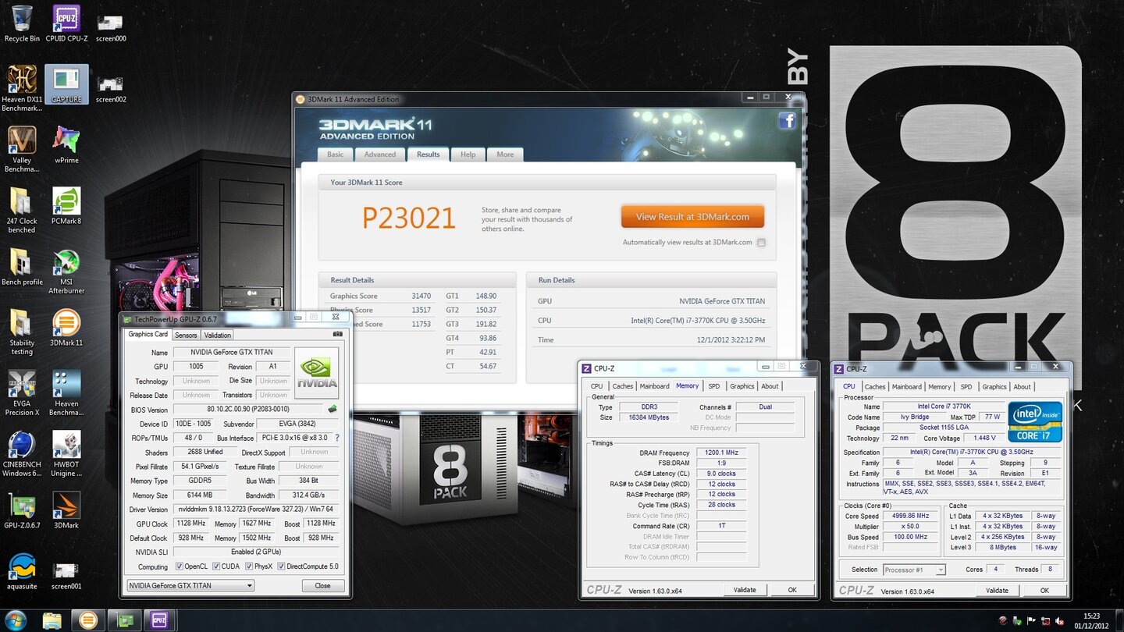
Task: Toggle the PhysX checkbox in GPU-Z
Action: click(249, 566)
